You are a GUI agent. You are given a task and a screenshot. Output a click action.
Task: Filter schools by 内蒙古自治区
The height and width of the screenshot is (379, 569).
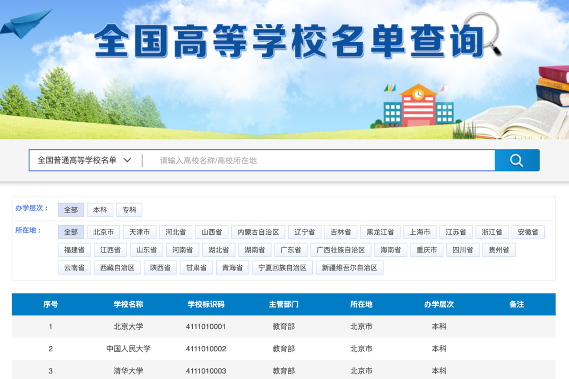point(258,232)
